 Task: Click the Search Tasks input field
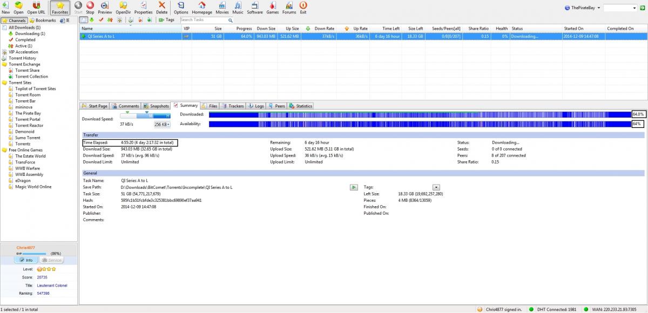pos(200,20)
